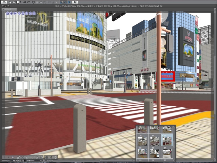
Task: Click the preset list scrollbar up arrow
Action: point(174,127)
